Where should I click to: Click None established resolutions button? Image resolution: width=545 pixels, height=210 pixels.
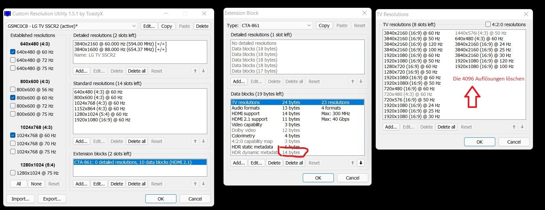[36, 184]
